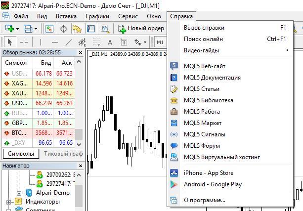Select the trendline drawing tool
The image size is (303, 211).
[x=69, y=42]
